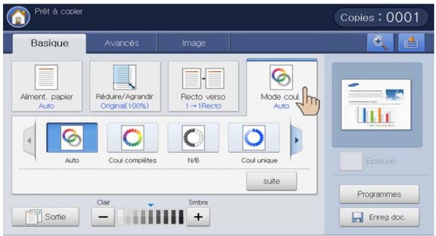Open Mode coul. color mode setting

pyautogui.click(x=282, y=87)
